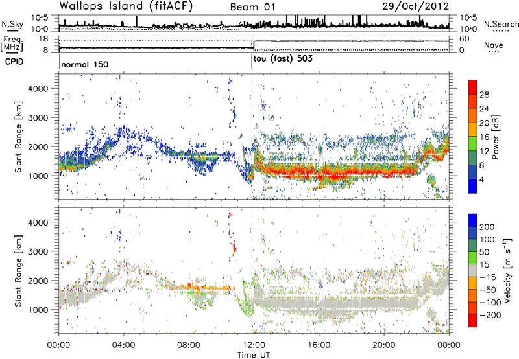Click the 'normal 150' CPID text

tap(85, 64)
